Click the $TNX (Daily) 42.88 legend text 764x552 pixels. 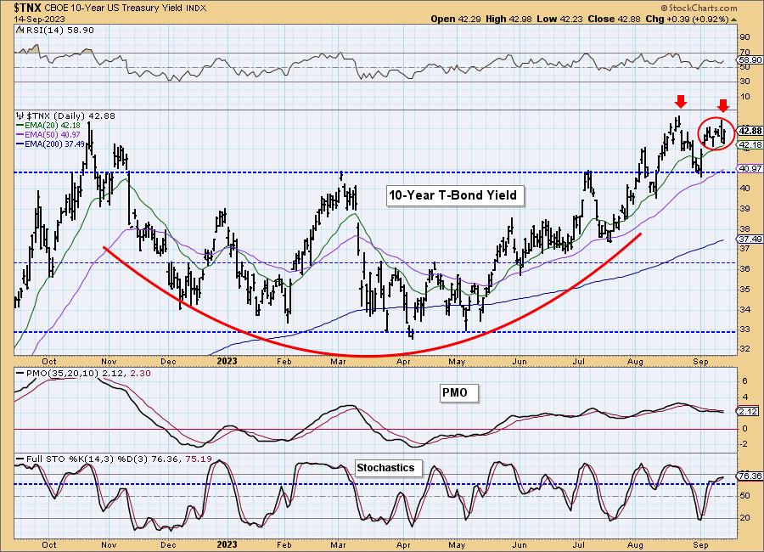click(x=70, y=116)
